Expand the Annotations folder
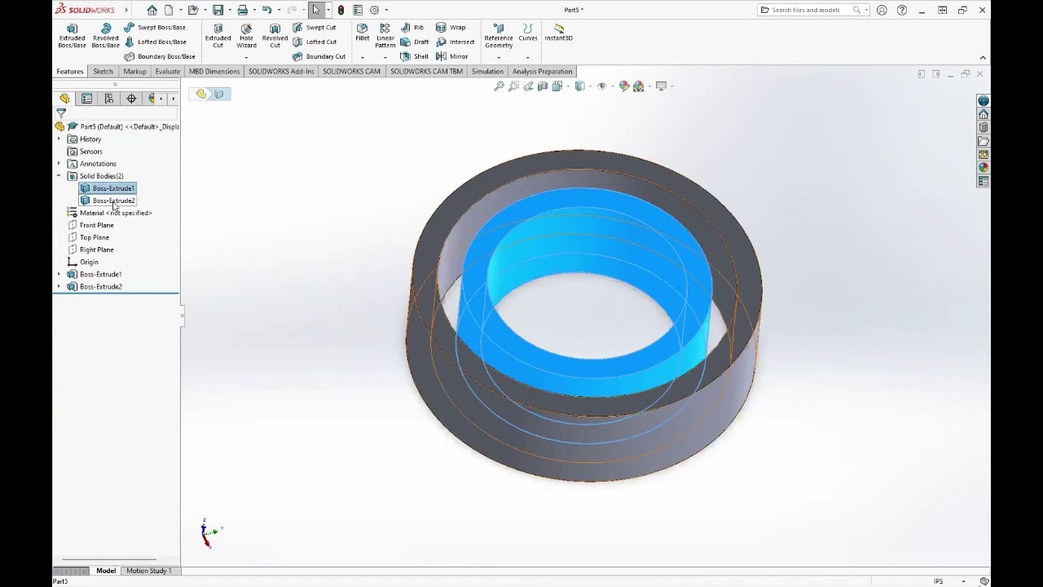Image resolution: width=1043 pixels, height=587 pixels. coord(59,164)
